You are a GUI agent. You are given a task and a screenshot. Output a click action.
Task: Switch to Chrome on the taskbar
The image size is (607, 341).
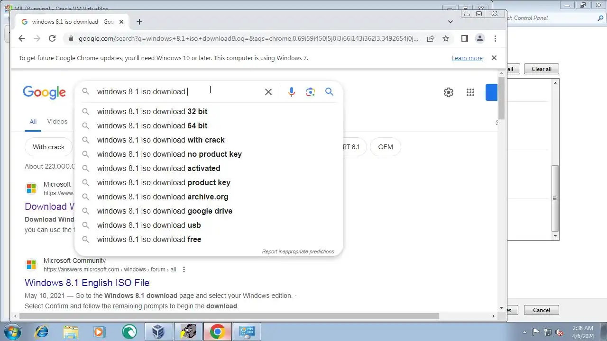pos(217,332)
